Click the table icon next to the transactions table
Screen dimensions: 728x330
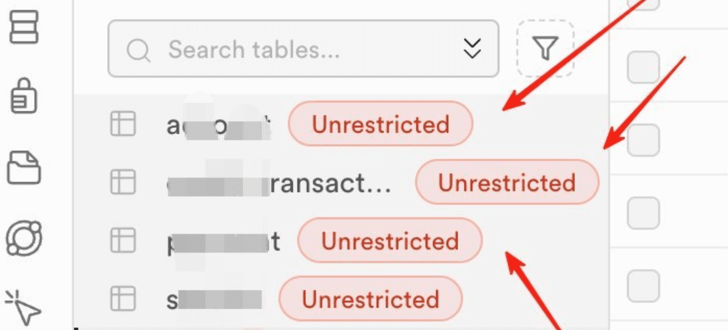tap(123, 183)
